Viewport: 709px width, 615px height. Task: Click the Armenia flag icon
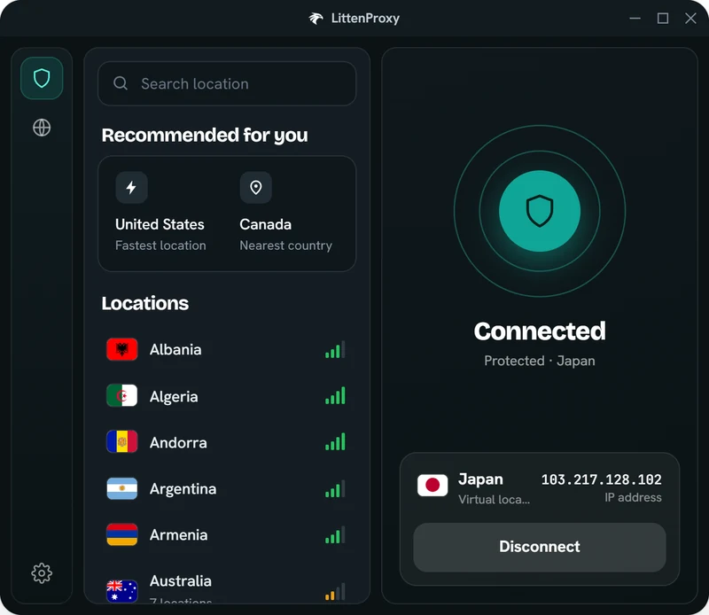point(122,534)
